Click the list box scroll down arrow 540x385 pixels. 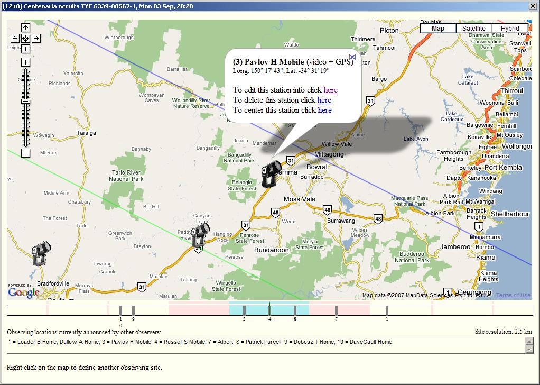pyautogui.click(x=529, y=350)
